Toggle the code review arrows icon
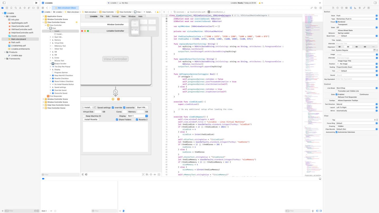Image resolution: width=379 pixels, height=213 pixels. (x=312, y=8)
